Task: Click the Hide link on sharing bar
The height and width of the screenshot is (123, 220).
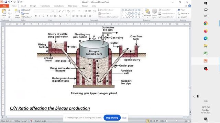Action: (124, 118)
